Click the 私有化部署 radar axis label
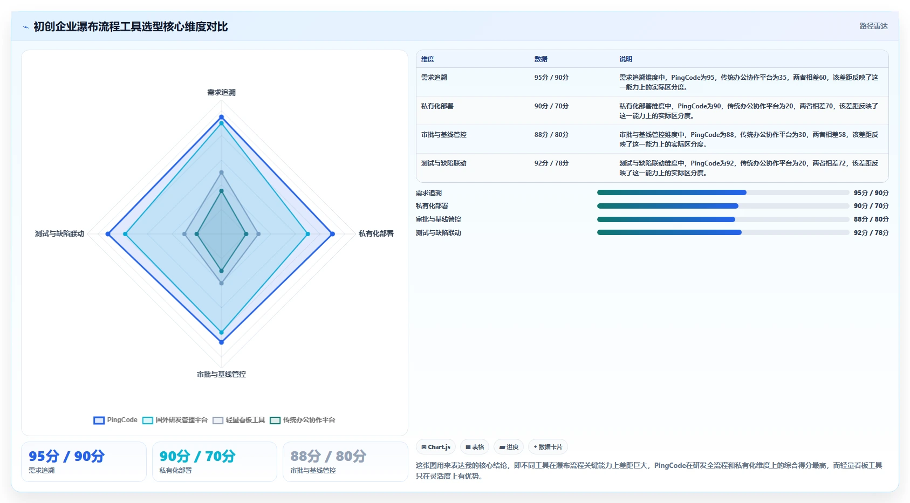 (376, 233)
